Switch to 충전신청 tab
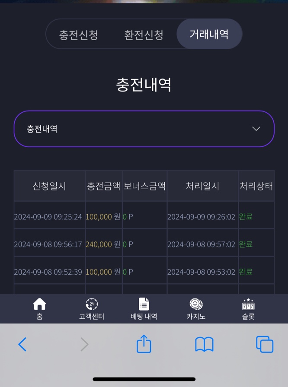This screenshot has width=288, height=387. tap(79, 35)
